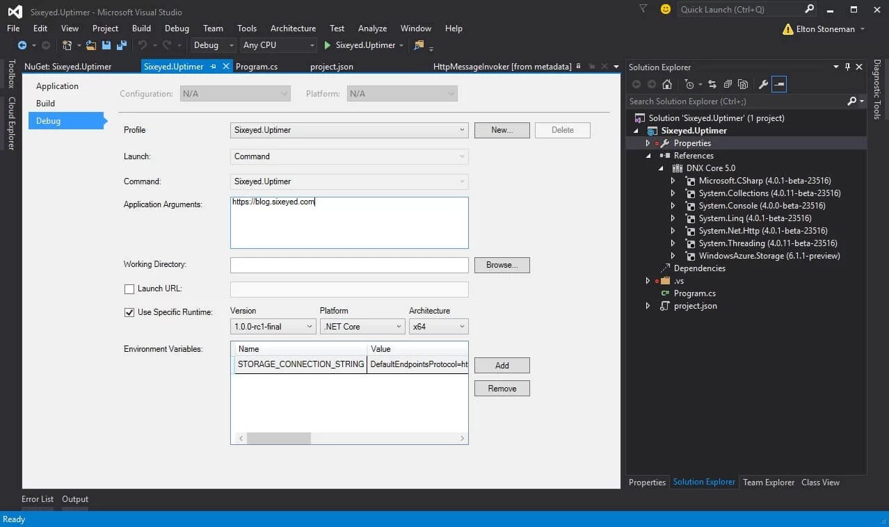Close the Sixeyed.Uptimer document tab
Viewport: 889px width, 527px height.
(225, 67)
